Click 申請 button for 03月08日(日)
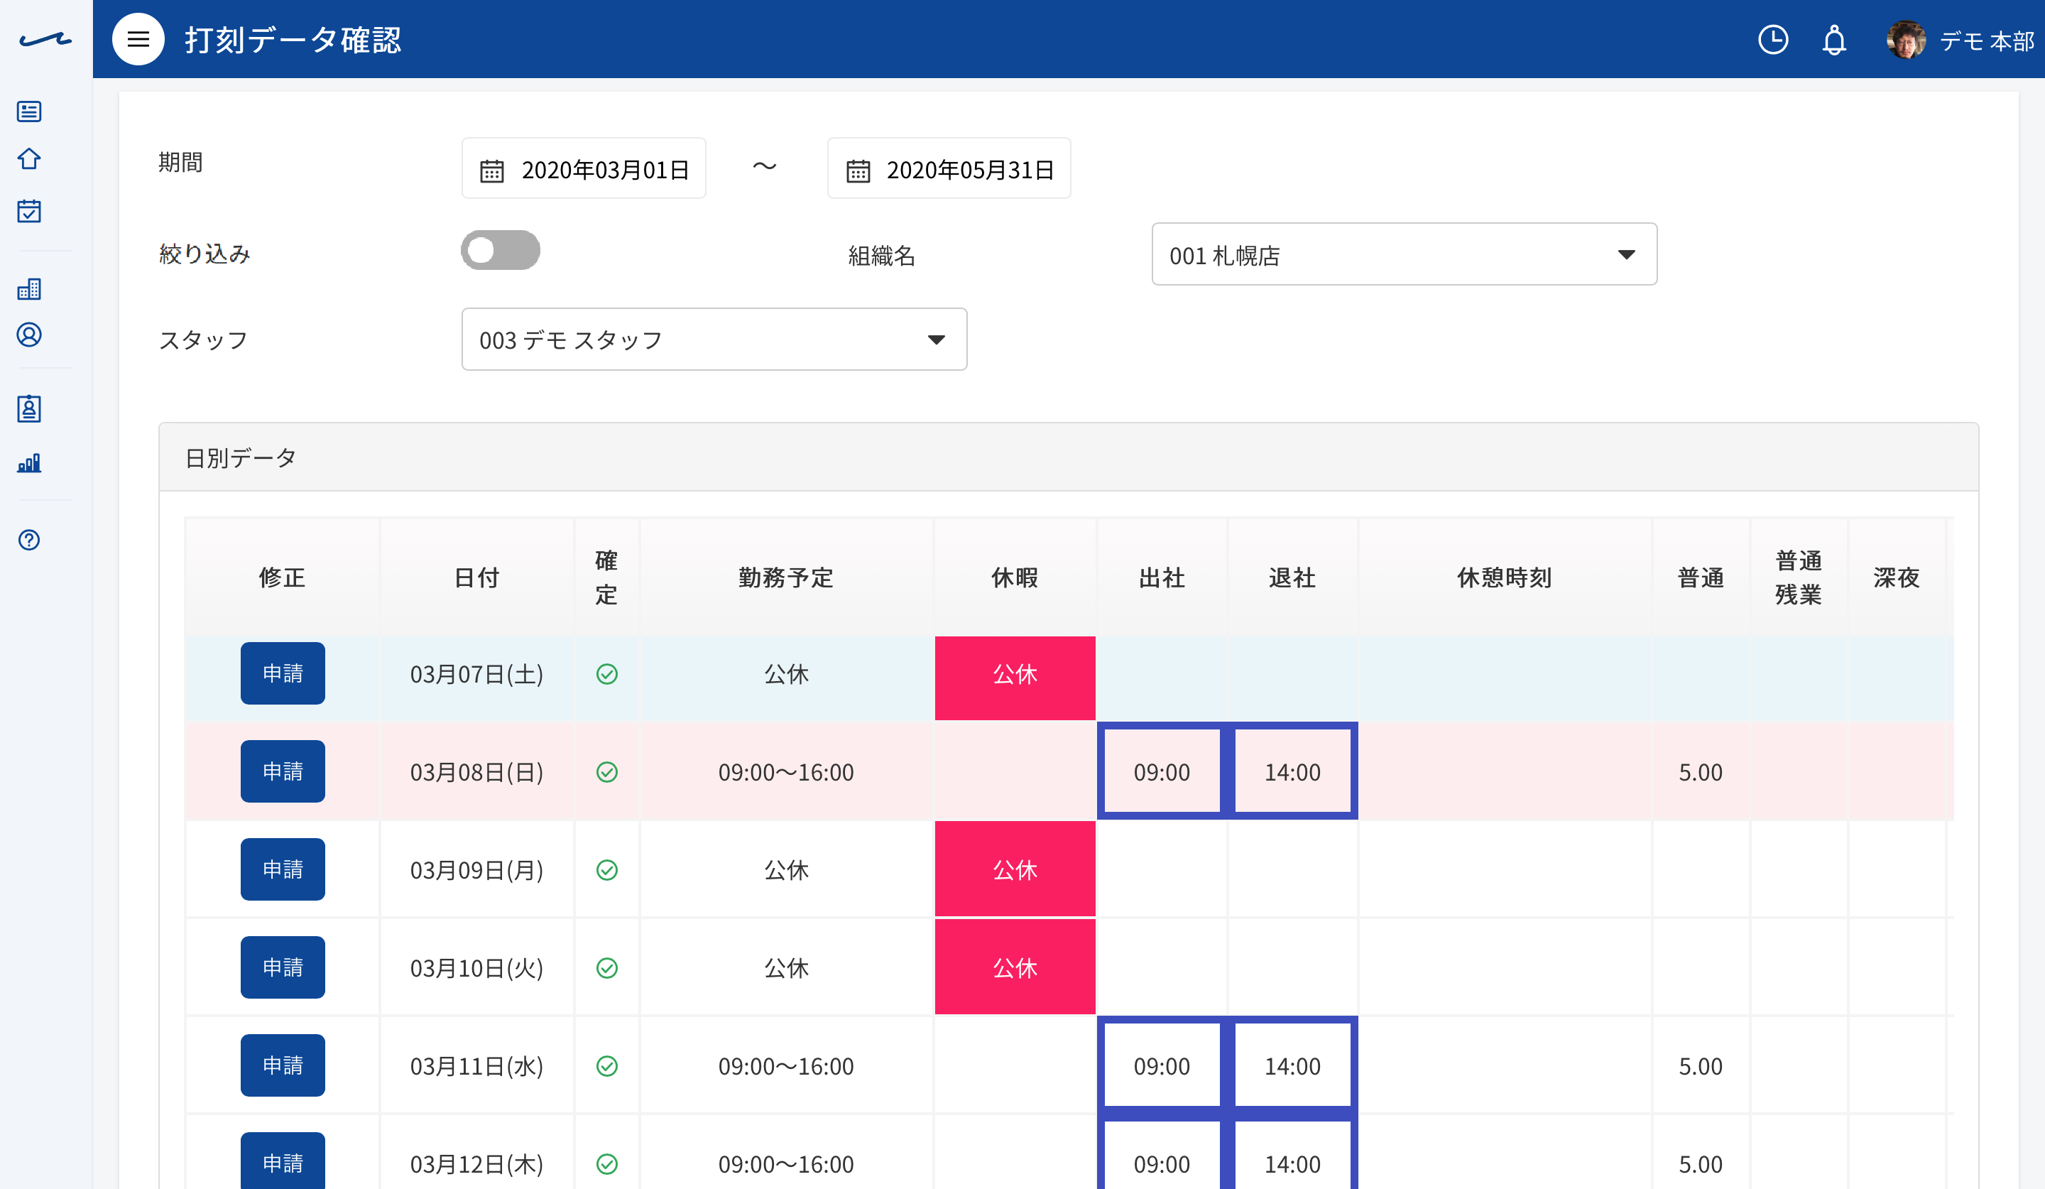This screenshot has height=1189, width=2045. (283, 771)
